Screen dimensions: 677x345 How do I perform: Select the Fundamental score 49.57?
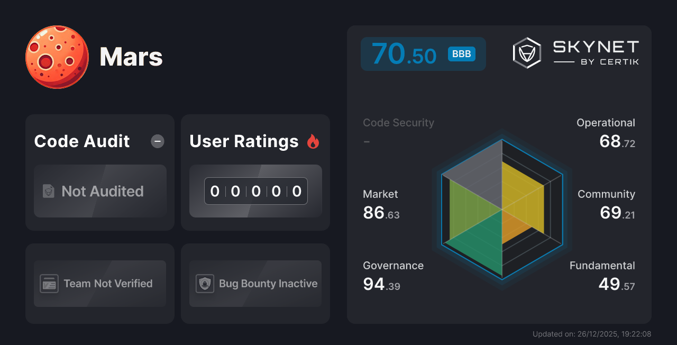(x=616, y=284)
